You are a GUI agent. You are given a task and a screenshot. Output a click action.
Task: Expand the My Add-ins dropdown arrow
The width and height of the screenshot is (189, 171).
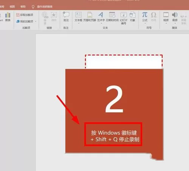[36, 22]
